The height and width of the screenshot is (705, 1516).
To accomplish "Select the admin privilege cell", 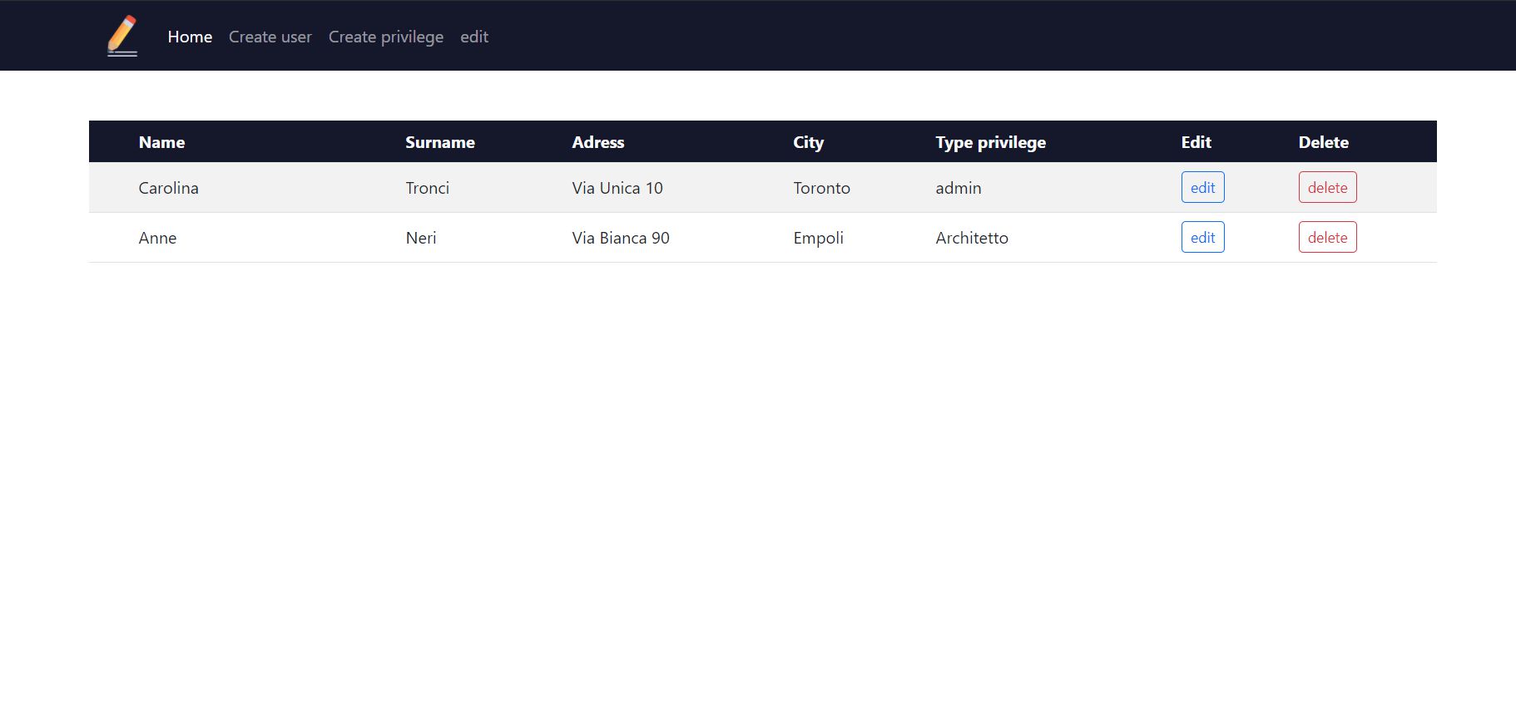I will (x=959, y=188).
